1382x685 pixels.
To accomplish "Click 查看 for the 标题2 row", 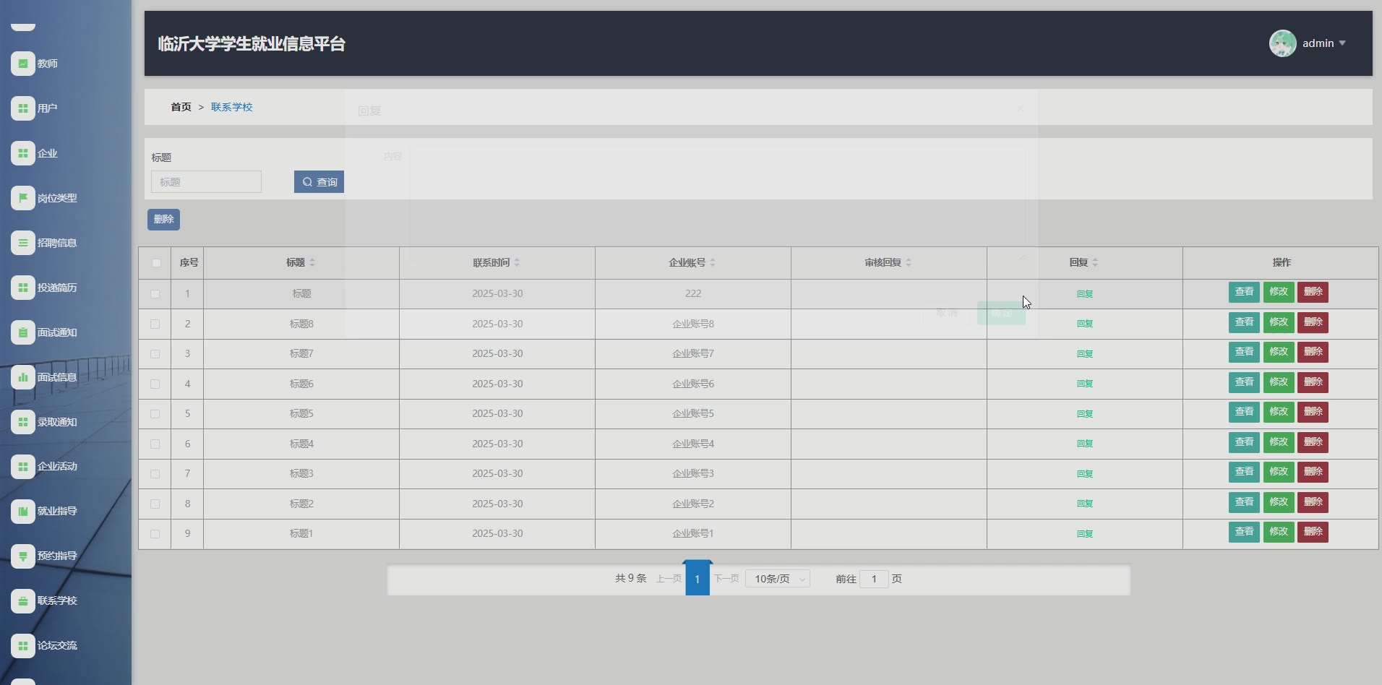I will click(x=1244, y=502).
